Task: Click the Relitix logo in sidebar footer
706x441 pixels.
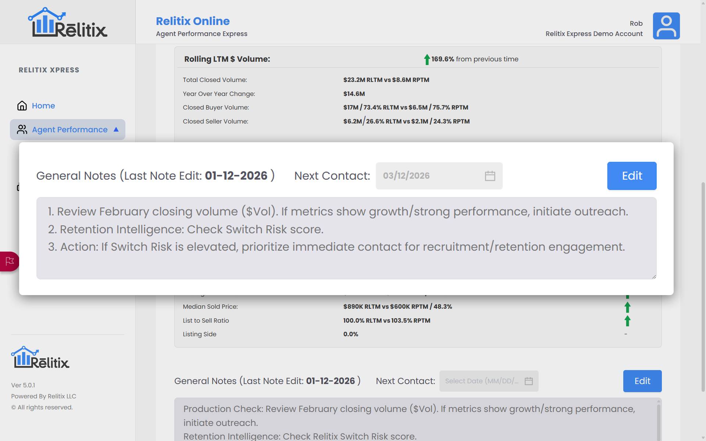Action: pyautogui.click(x=40, y=357)
